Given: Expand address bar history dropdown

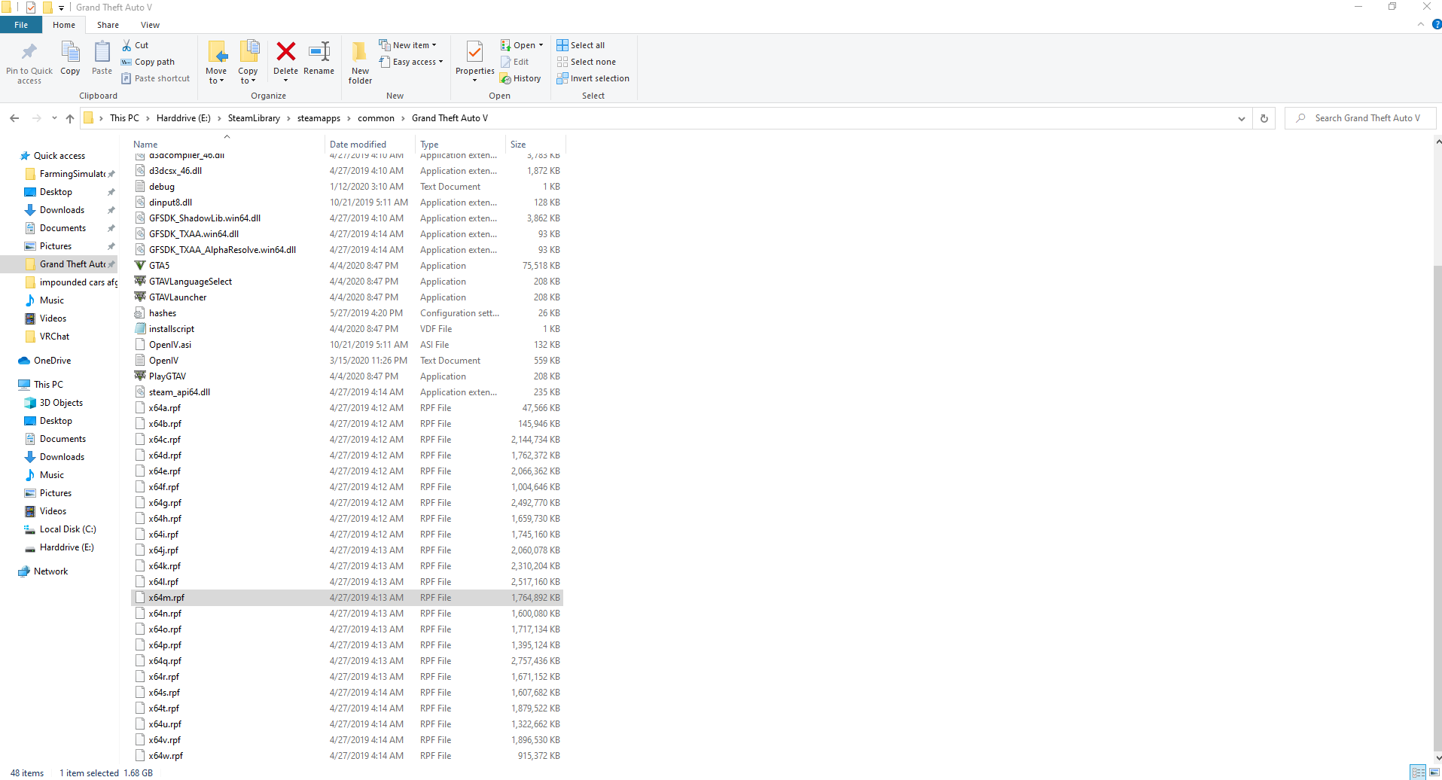Looking at the screenshot, I should pos(1241,118).
